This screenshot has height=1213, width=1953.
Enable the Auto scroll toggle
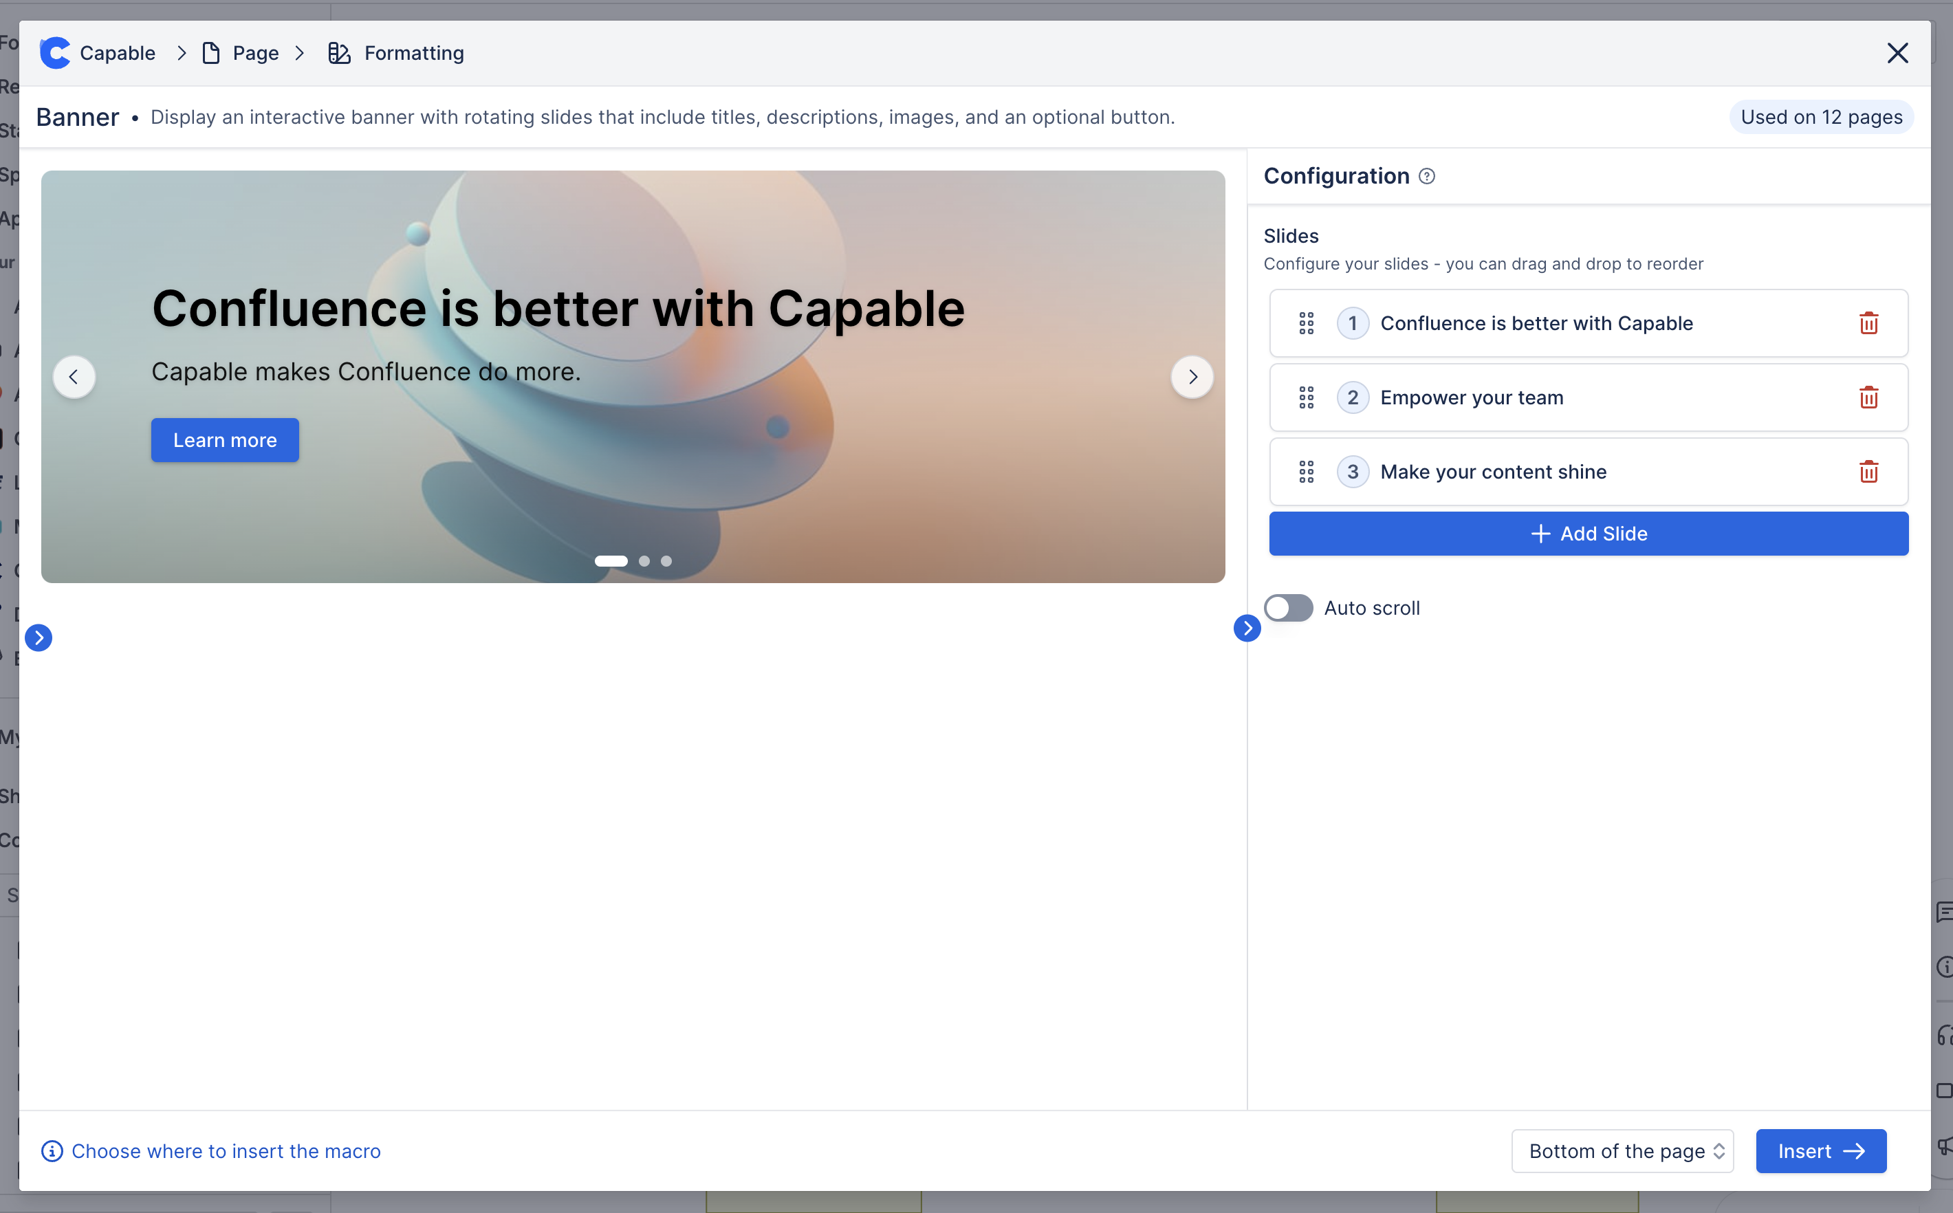click(1288, 608)
